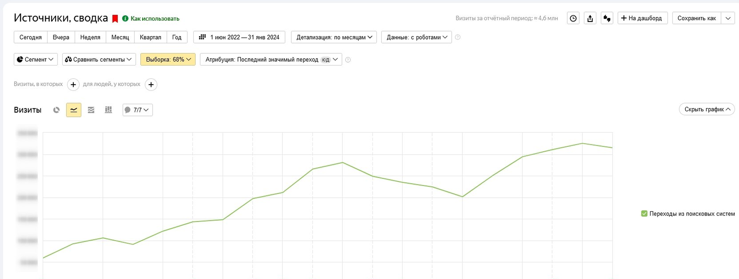Click the clock schedule icon button

click(573, 18)
